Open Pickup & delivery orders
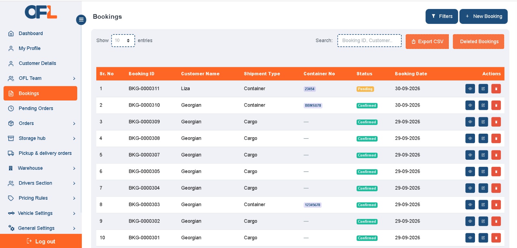517x248 pixels. point(40,153)
